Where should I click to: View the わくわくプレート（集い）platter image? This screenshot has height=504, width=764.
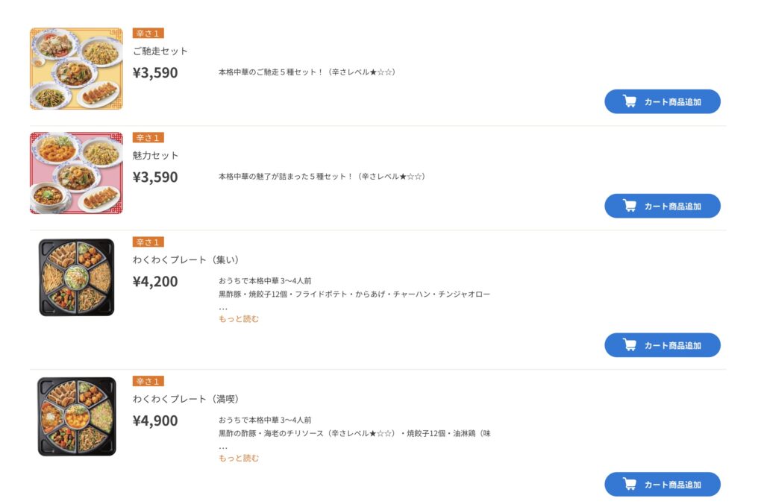coord(76,277)
